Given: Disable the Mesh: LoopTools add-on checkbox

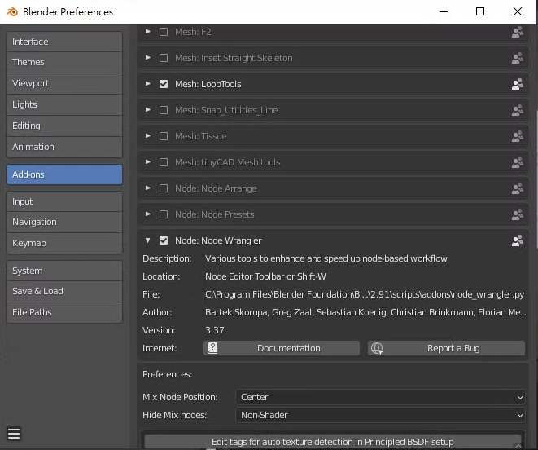Looking at the screenshot, I should 164,84.
